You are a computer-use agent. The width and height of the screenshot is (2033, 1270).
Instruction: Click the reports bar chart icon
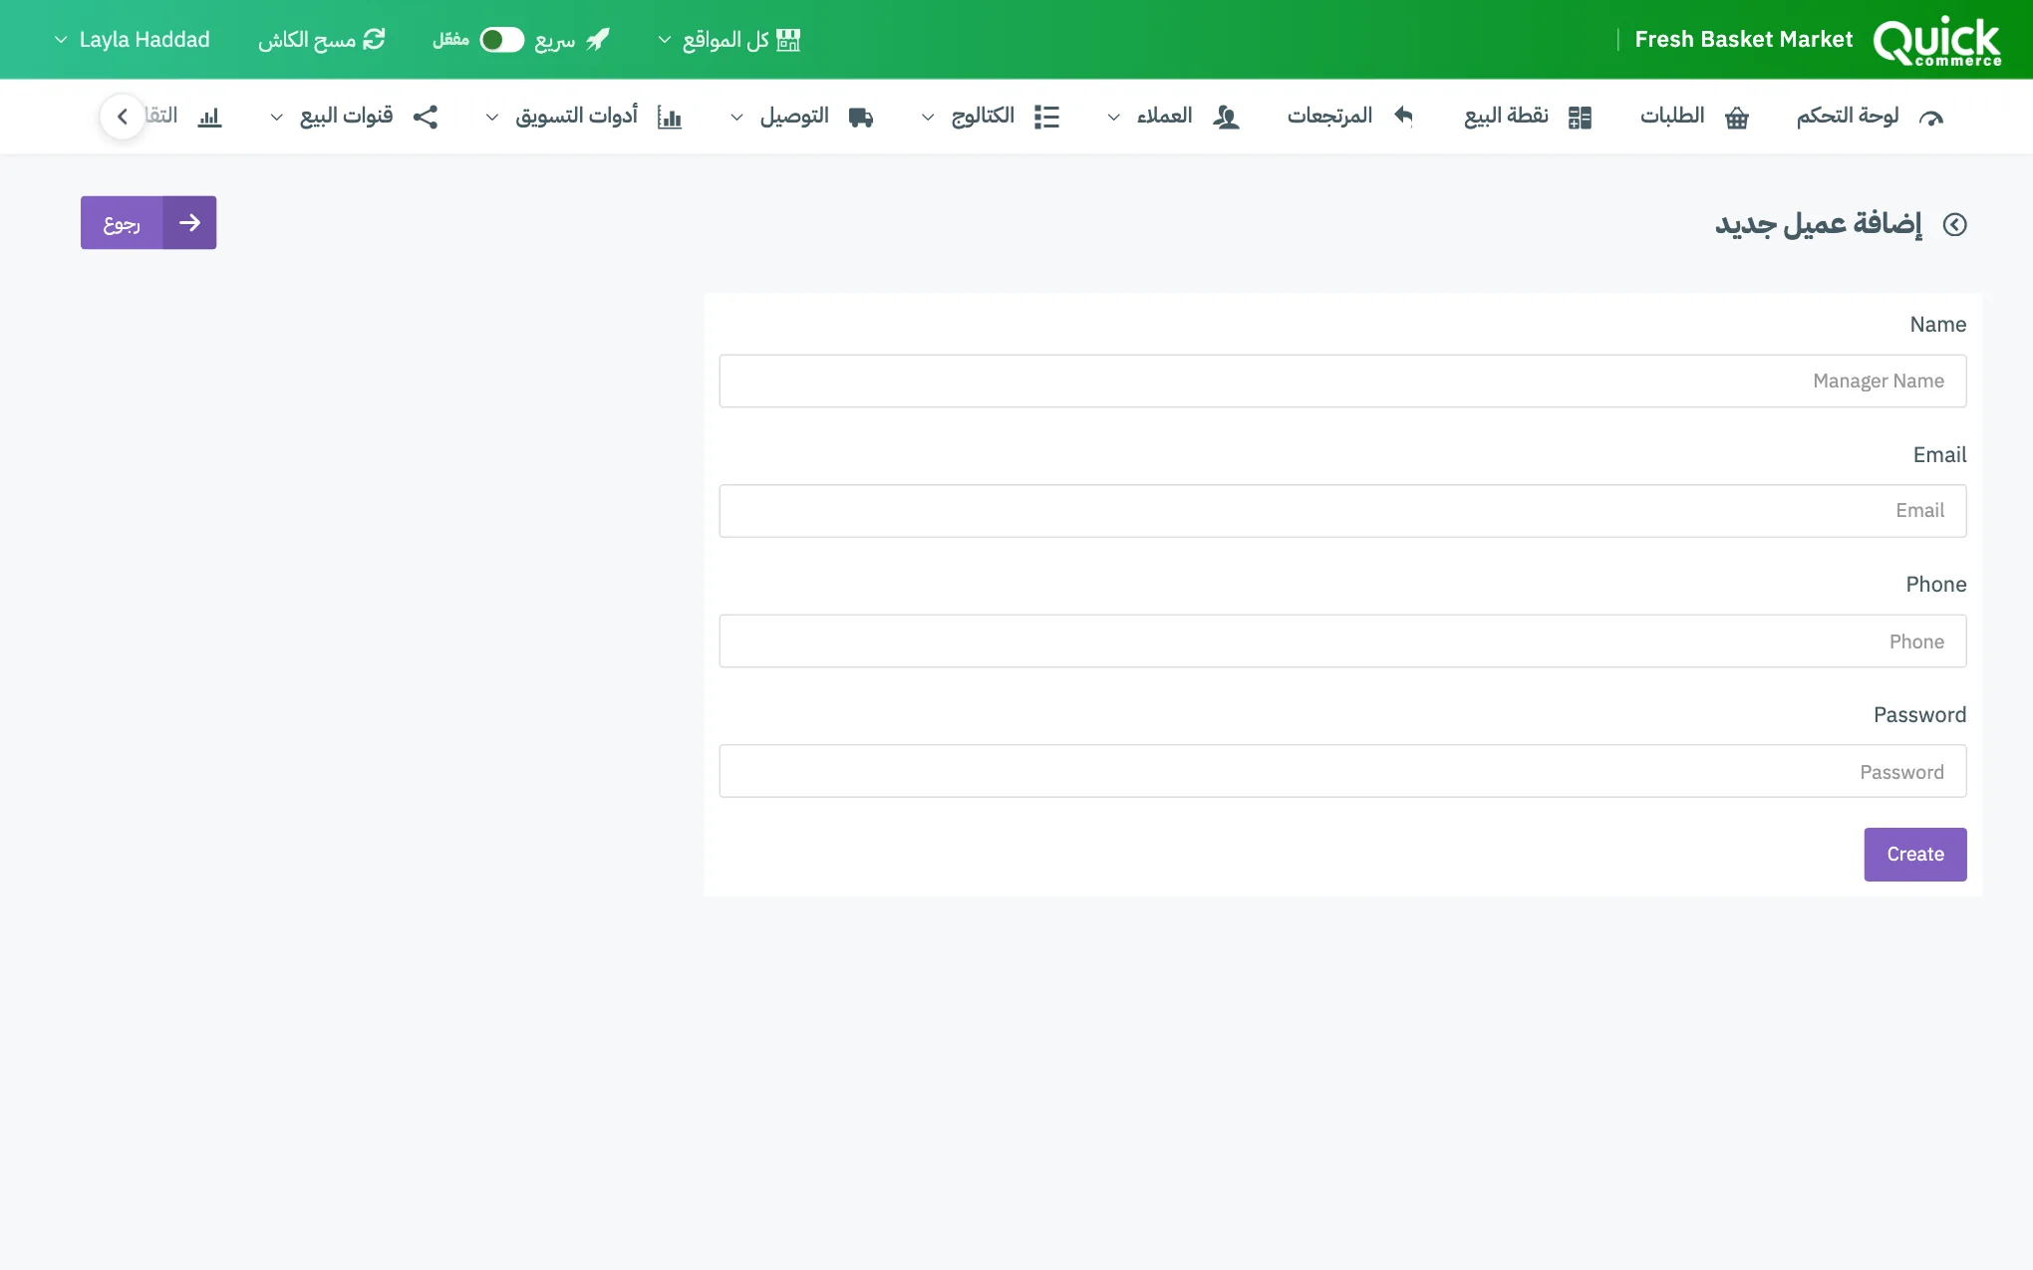209,118
